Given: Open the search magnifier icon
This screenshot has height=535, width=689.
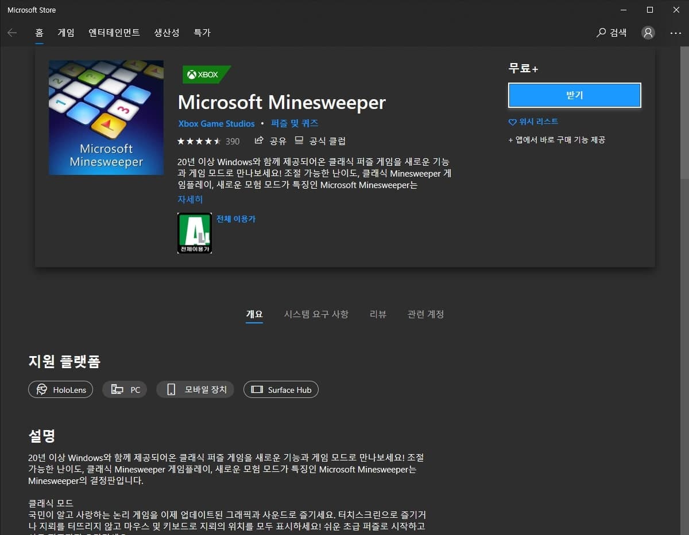Looking at the screenshot, I should [x=601, y=33].
